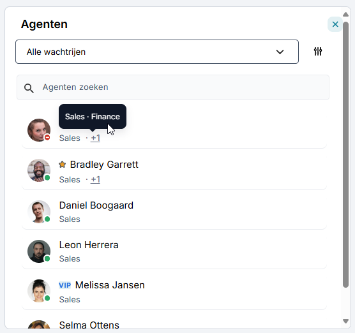Viewport: 355px width, 333px height.
Task: Open the filter settings sliders icon
Action: 318,52
